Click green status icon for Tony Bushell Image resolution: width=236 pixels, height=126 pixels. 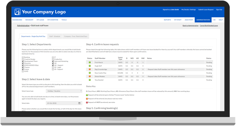pos(90,80)
